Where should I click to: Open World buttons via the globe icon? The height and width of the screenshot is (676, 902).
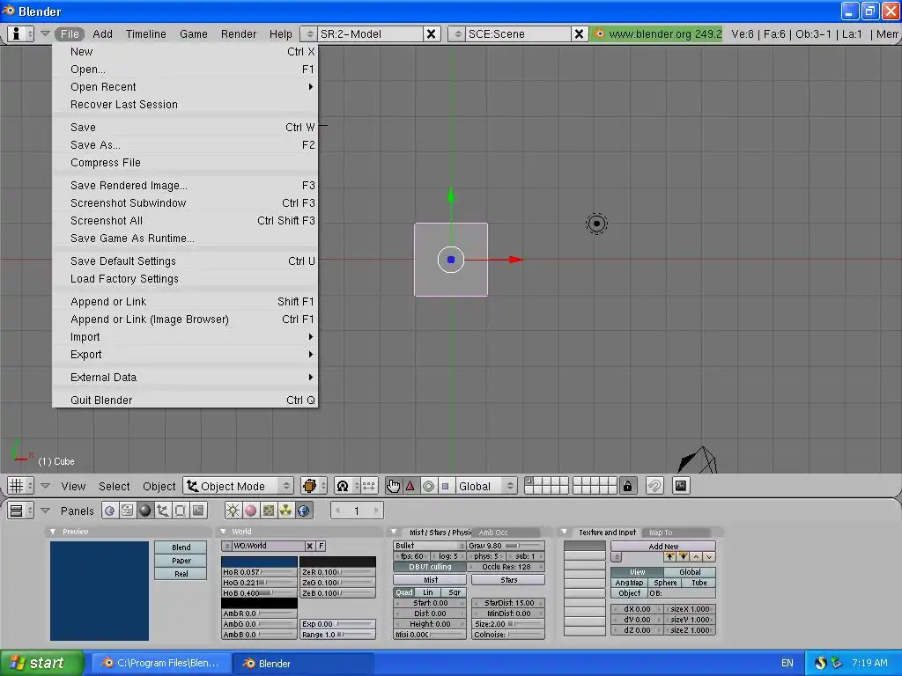(x=304, y=511)
